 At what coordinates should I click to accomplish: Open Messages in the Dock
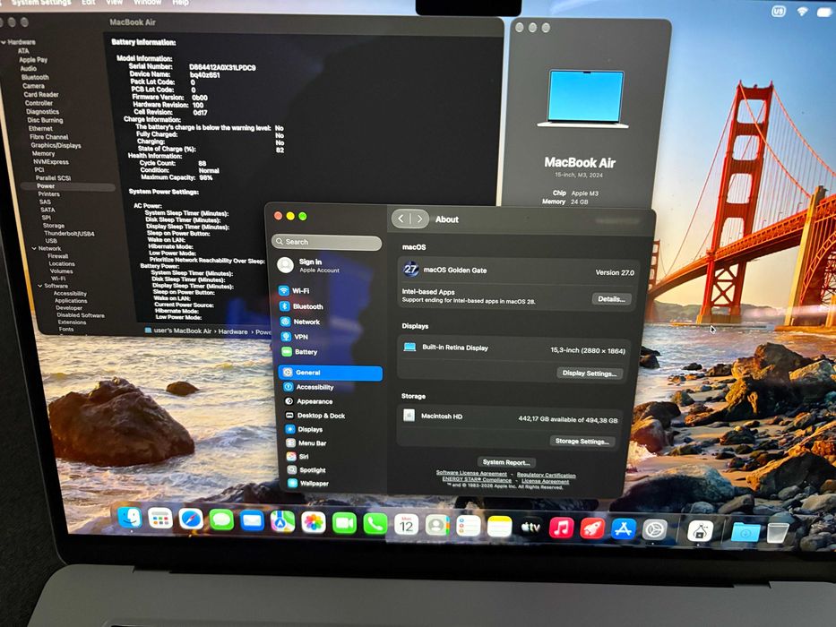(221, 520)
